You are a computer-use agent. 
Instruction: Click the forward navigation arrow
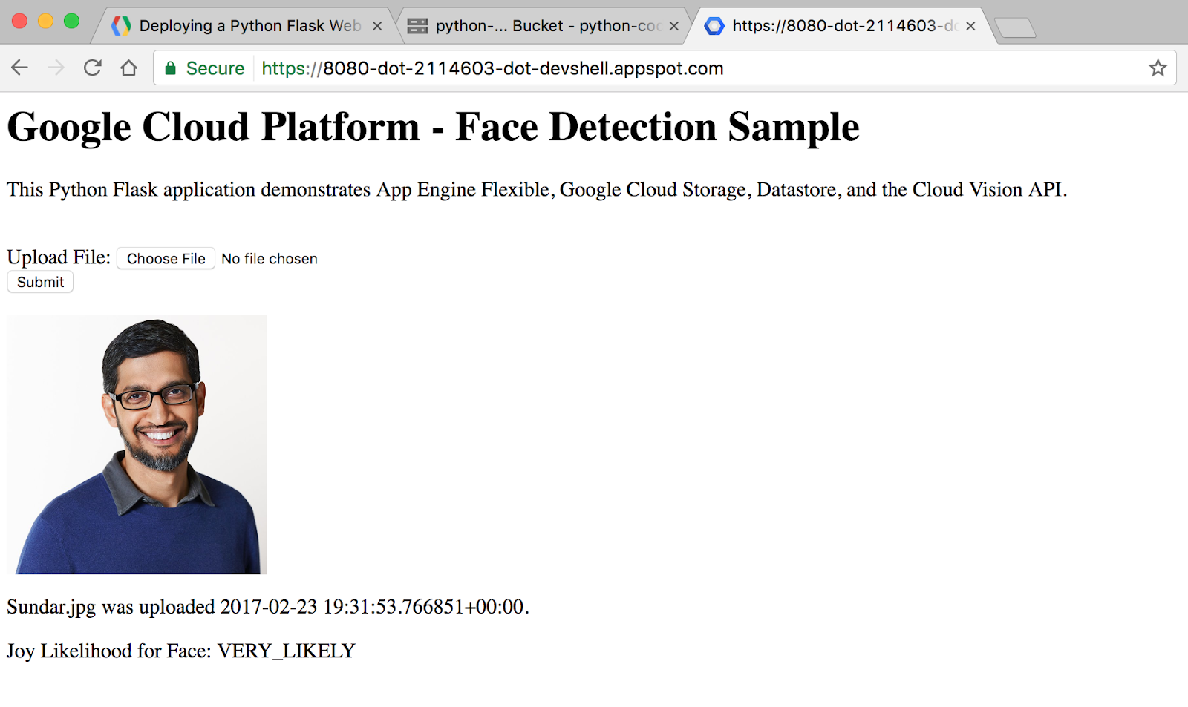pyautogui.click(x=56, y=68)
